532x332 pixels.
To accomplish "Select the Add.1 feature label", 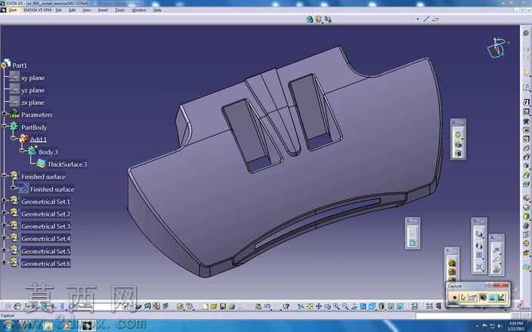I will click(x=39, y=140).
